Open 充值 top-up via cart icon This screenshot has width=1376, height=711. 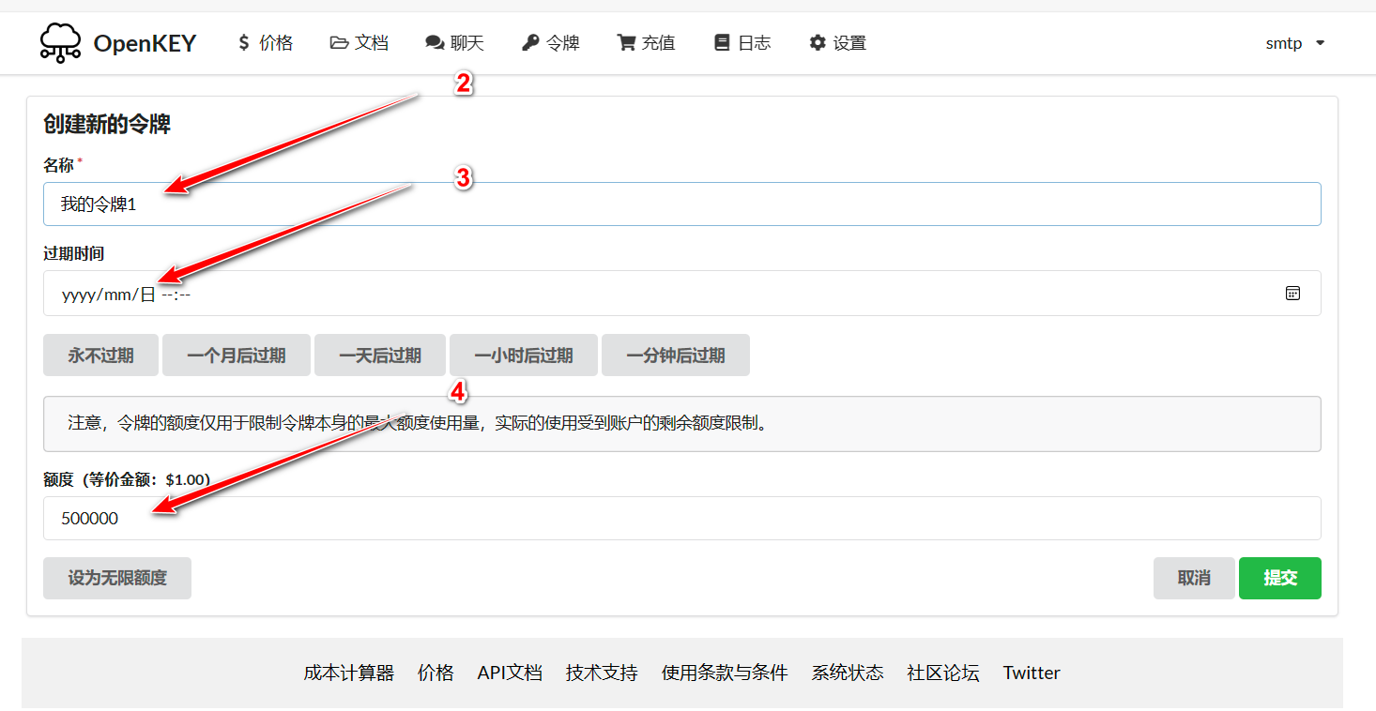[626, 43]
